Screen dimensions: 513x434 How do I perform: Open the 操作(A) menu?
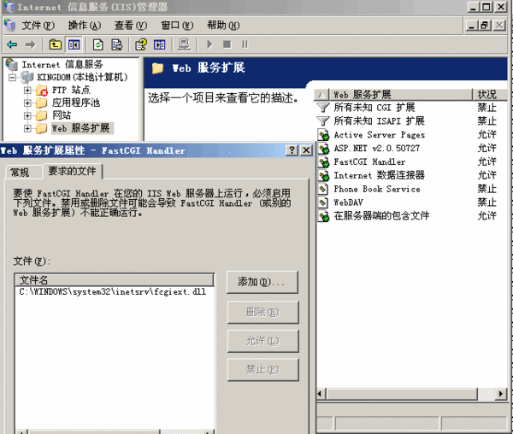coord(84,26)
